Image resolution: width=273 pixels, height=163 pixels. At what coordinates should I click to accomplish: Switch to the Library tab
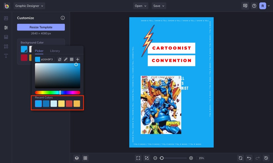coord(55,51)
